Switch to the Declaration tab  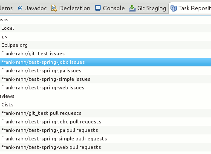coord(71,8)
